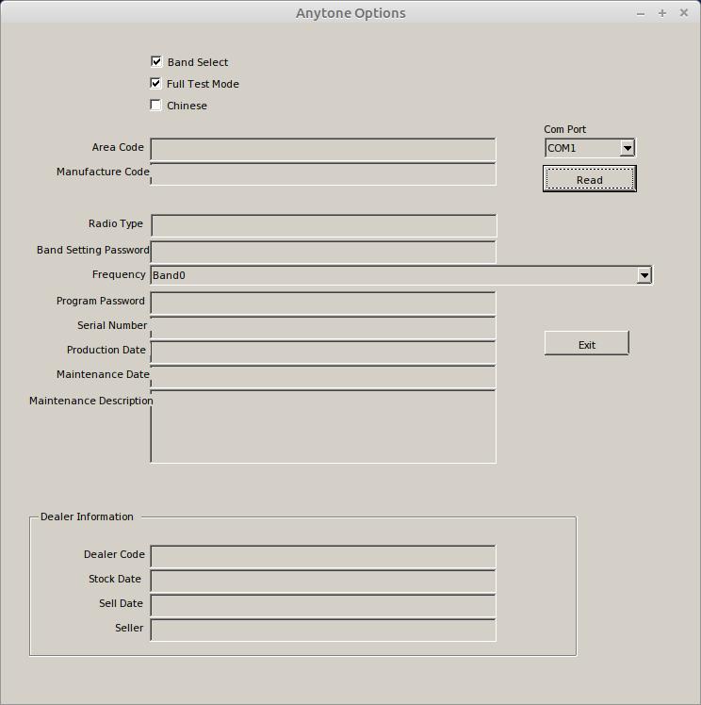The height and width of the screenshot is (705, 701).
Task: Enable the Chinese checkbox
Action: point(155,105)
